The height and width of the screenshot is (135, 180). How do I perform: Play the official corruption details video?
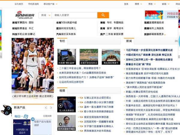click(67, 123)
